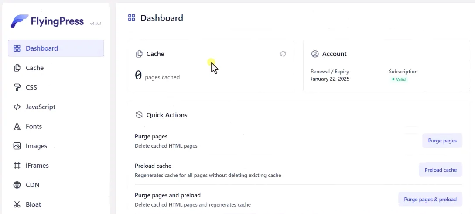
Task: Click the refresh icon in Cache card
Action: pos(283,54)
